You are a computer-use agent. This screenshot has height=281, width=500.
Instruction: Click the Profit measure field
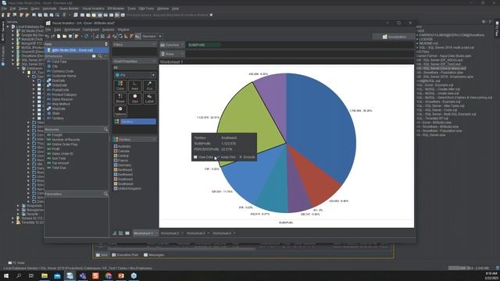point(55,149)
